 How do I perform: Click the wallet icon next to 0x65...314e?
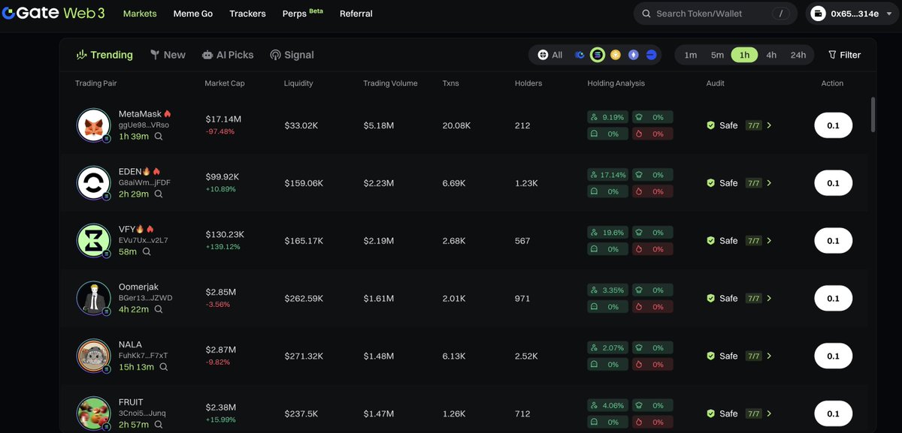(x=819, y=14)
